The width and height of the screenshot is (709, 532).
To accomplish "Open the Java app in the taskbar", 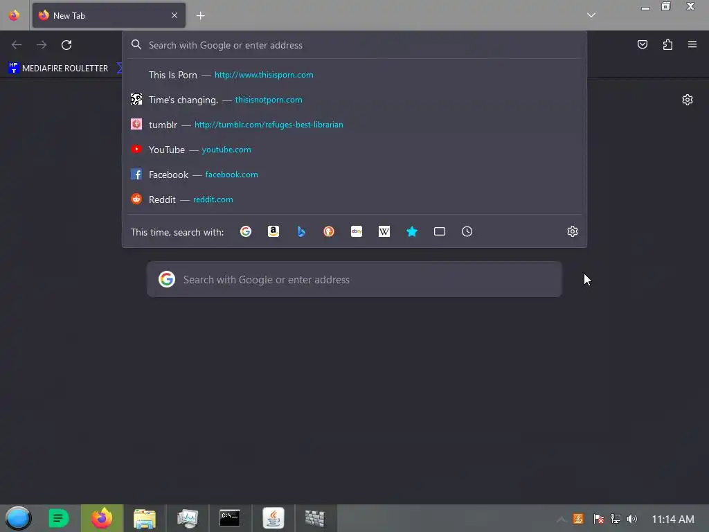I will tap(273, 518).
